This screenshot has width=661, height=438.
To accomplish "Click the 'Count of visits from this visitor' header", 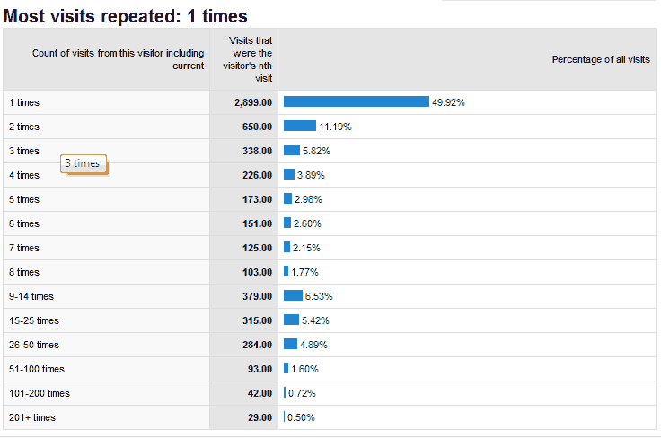I will click(118, 59).
